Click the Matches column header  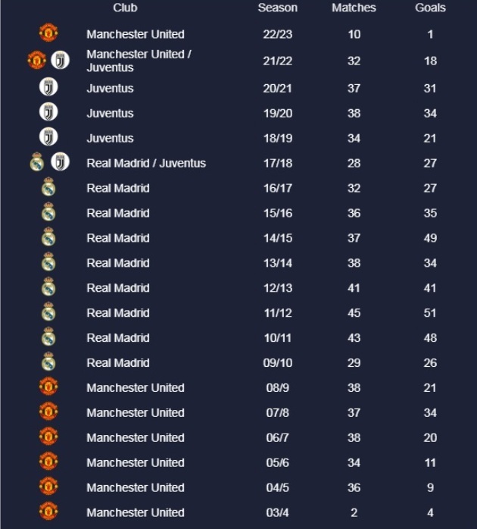point(354,8)
